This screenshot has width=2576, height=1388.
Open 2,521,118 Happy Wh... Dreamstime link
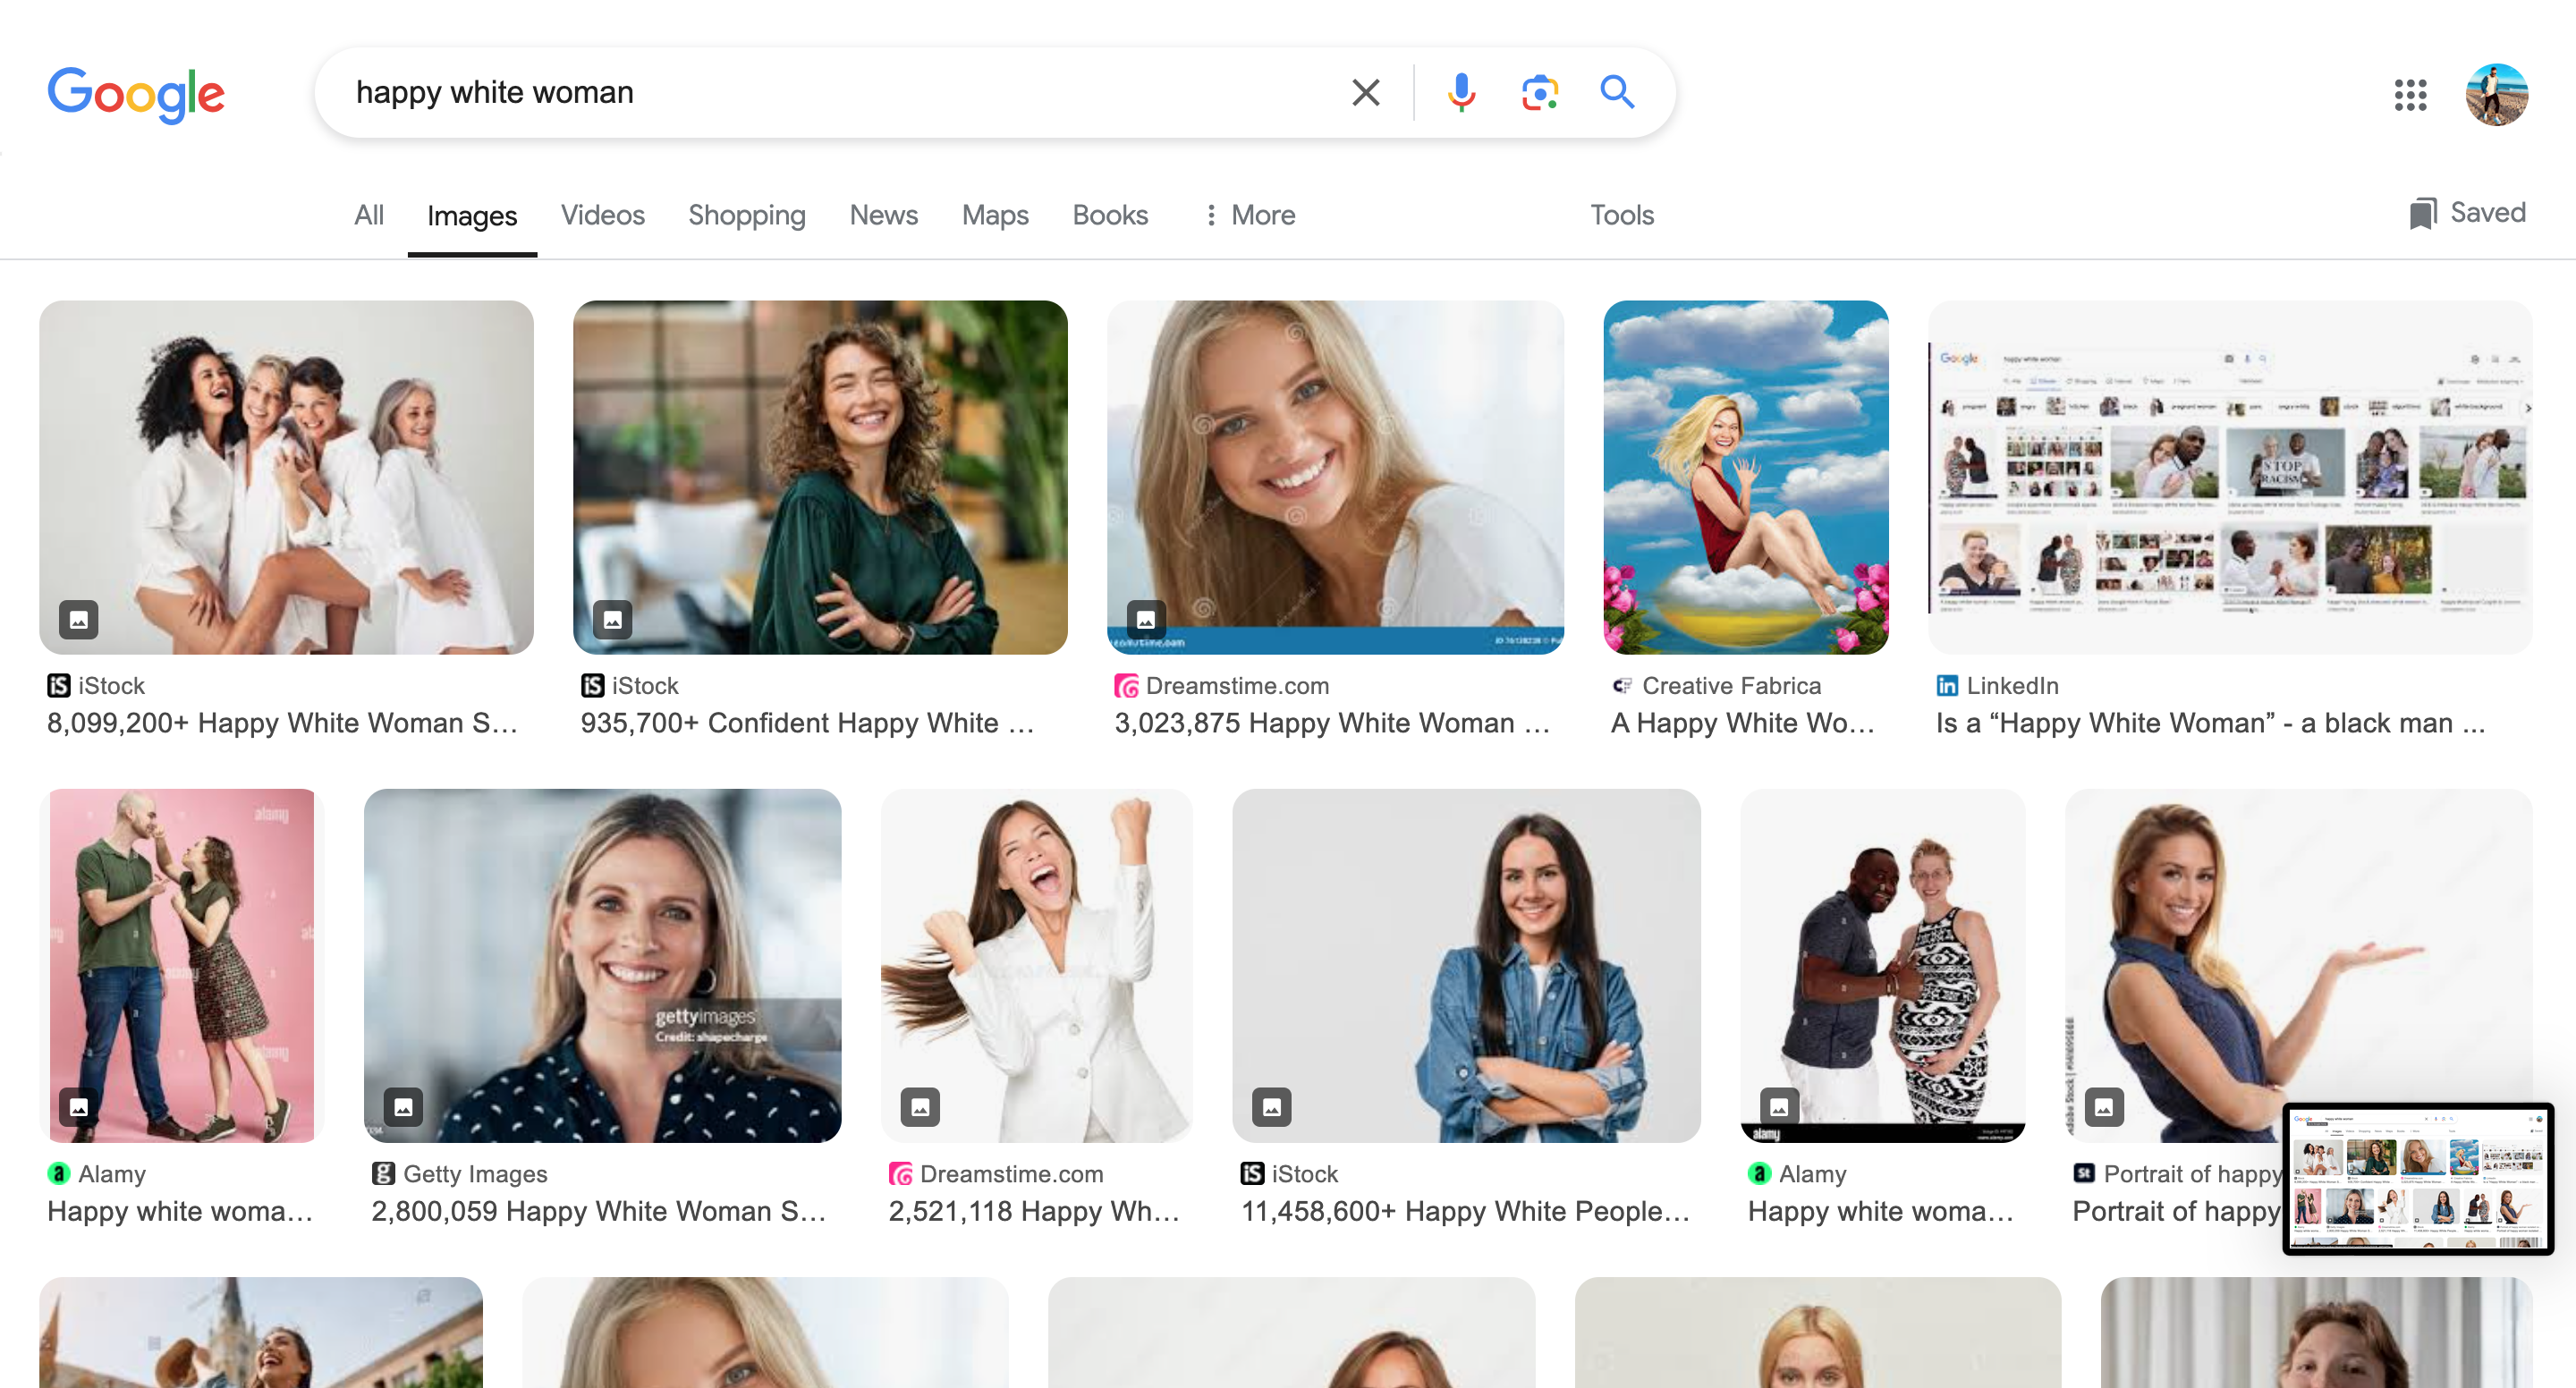point(1034,1211)
